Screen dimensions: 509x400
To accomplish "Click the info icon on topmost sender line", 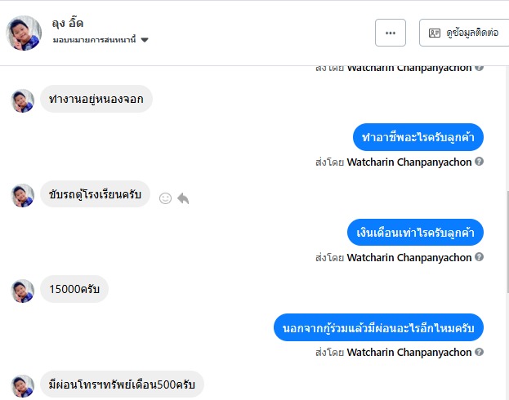I will (x=480, y=68).
